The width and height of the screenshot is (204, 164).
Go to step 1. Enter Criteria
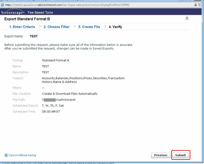22,27
